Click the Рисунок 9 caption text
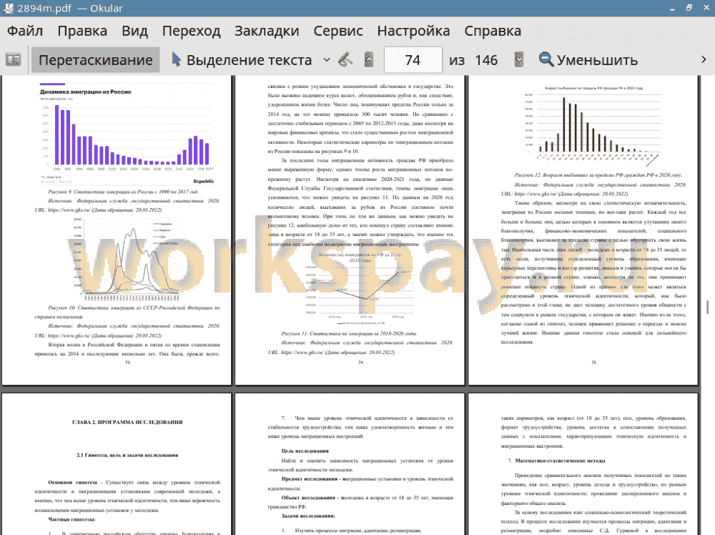This screenshot has width=715, height=535. click(123, 192)
